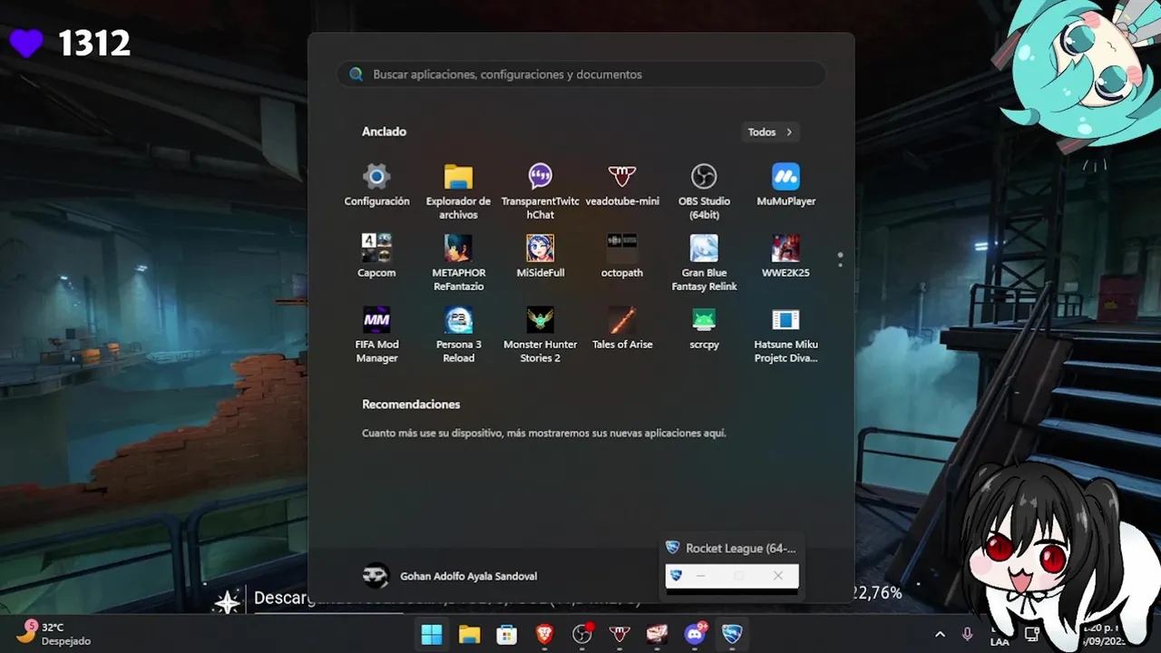Launch METAPHOR ReFantazio
Screen dimensions: 1161x653
458,263
